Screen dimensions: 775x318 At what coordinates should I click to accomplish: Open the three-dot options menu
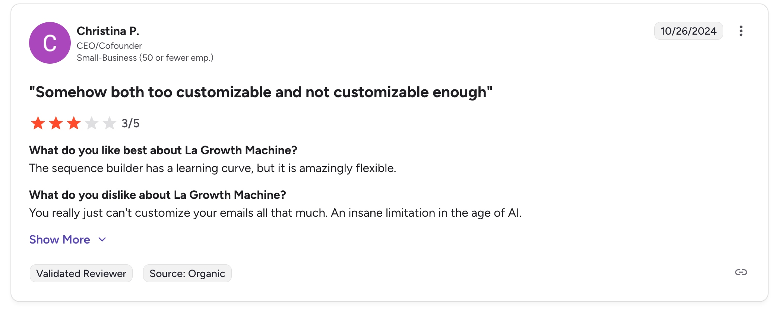[741, 31]
